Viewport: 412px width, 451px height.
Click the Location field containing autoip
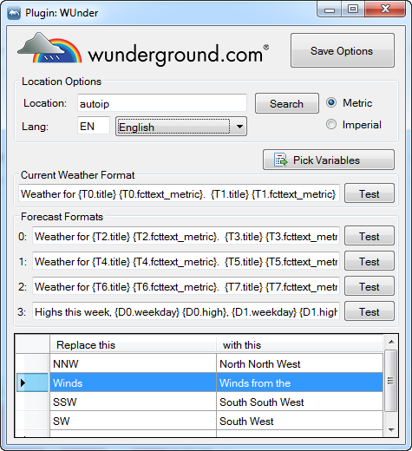coord(162,103)
